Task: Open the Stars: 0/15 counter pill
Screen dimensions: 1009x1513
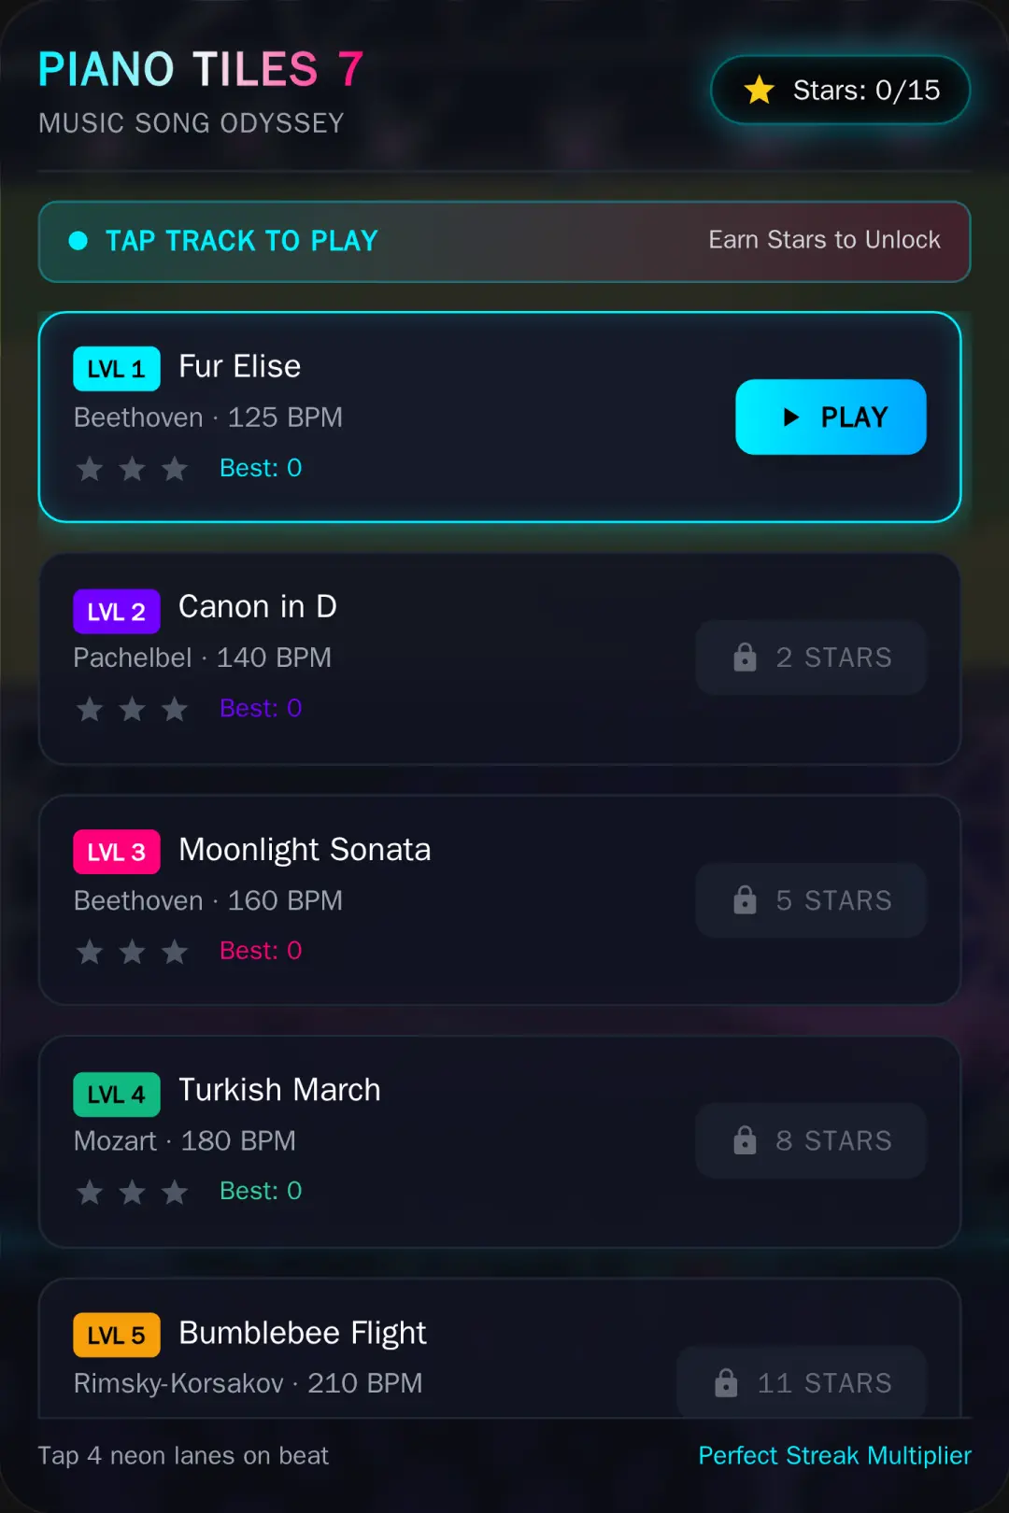Action: [x=841, y=90]
